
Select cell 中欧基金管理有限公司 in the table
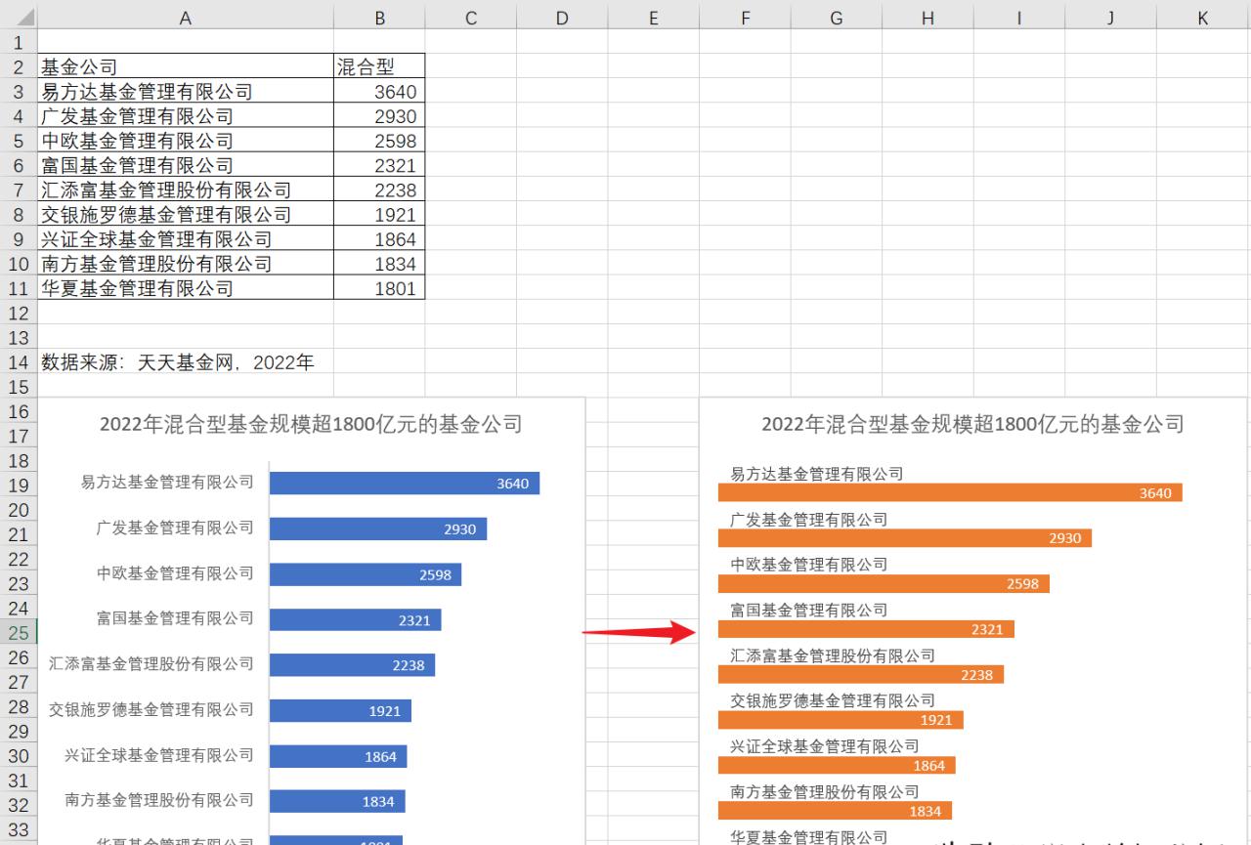[186, 141]
